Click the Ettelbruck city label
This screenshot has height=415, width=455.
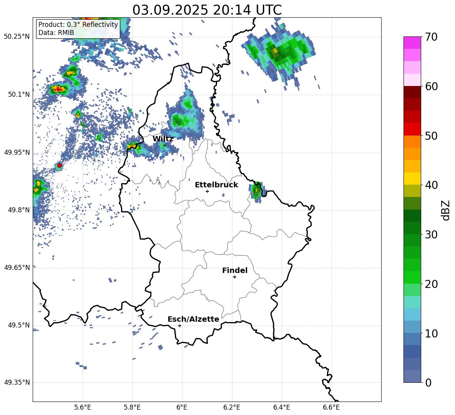pyautogui.click(x=216, y=185)
